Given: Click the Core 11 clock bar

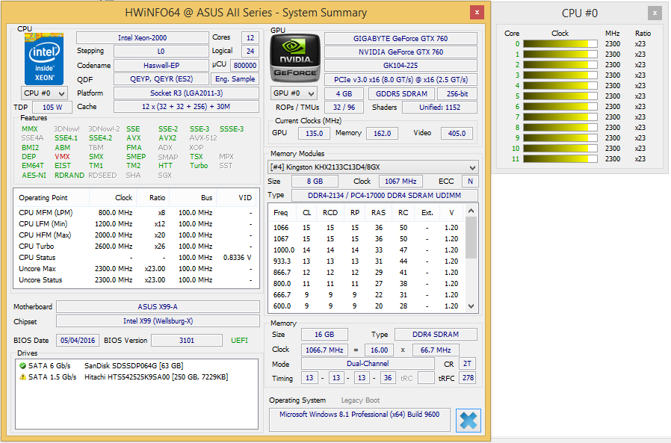Looking at the screenshot, I should pyautogui.click(x=560, y=159).
